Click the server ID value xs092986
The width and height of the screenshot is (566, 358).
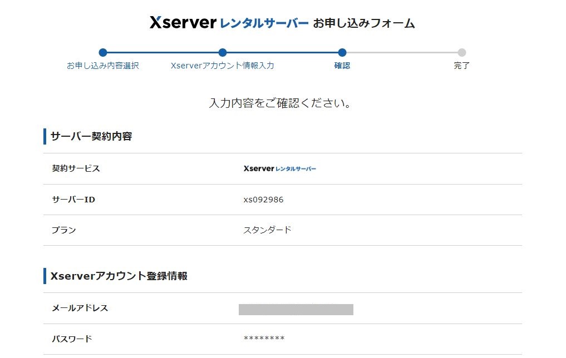263,200
